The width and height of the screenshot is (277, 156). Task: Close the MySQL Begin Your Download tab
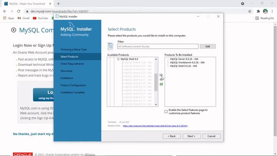(x=50, y=3)
